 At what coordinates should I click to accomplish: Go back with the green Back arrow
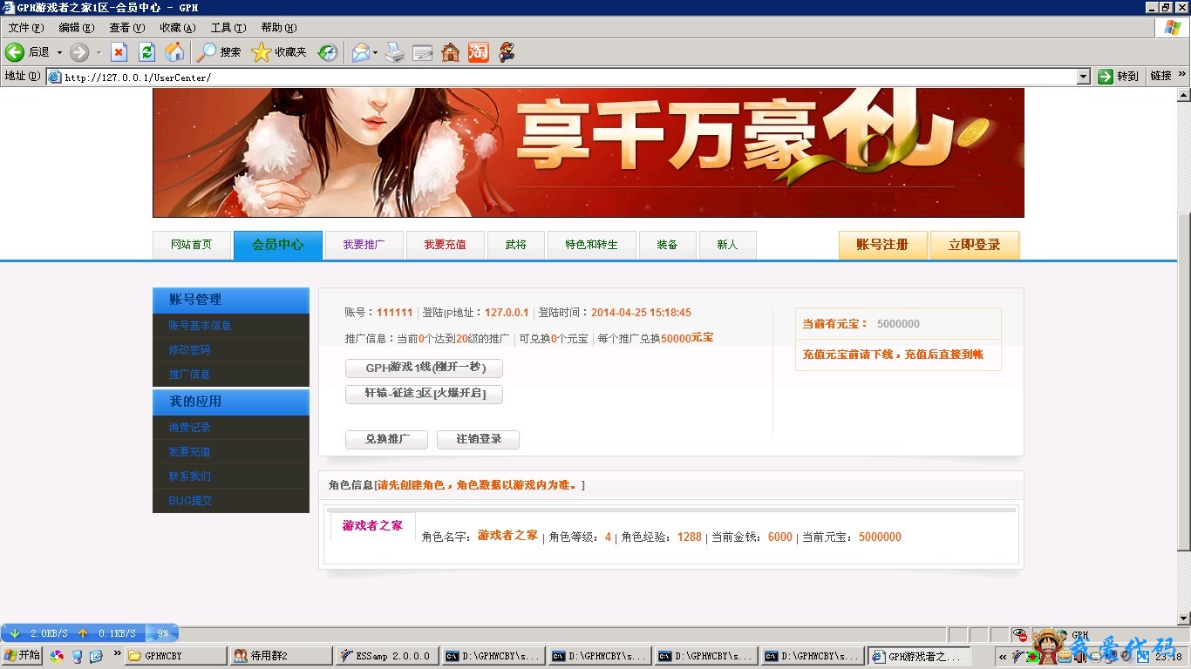coord(16,52)
